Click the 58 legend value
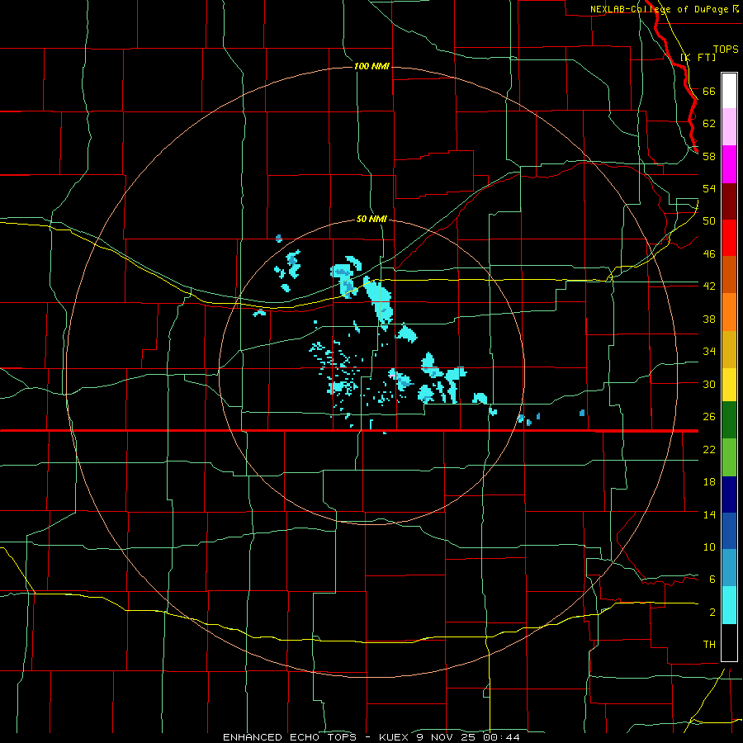The height and width of the screenshot is (743, 743). pos(709,156)
